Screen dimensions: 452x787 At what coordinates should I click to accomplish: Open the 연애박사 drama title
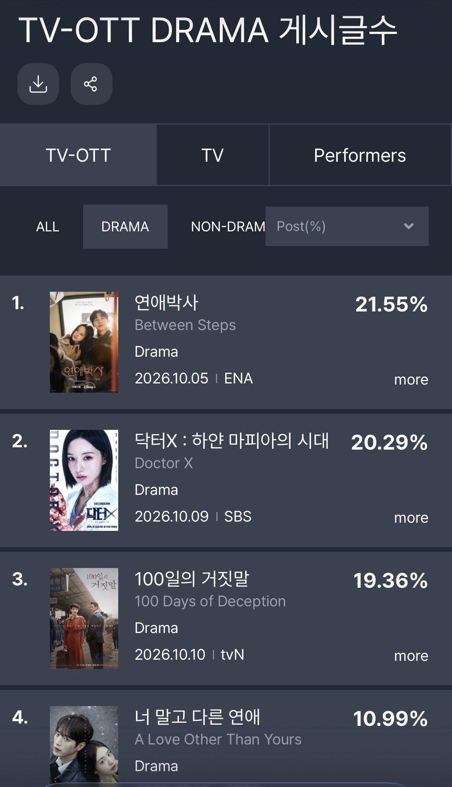coord(167,303)
